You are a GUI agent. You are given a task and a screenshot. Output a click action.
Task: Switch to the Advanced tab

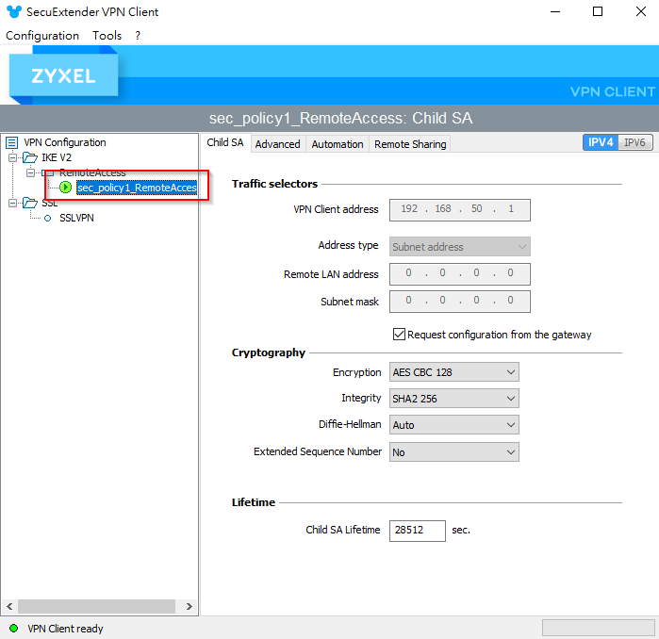coord(278,144)
